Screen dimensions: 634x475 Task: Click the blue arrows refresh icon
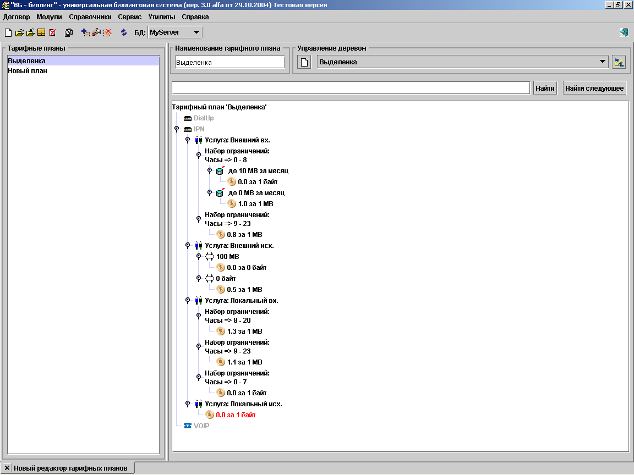pyautogui.click(x=124, y=32)
